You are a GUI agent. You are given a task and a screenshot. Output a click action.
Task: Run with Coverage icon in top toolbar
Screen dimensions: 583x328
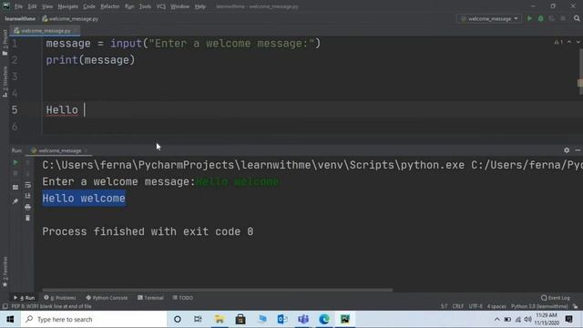tap(551, 18)
